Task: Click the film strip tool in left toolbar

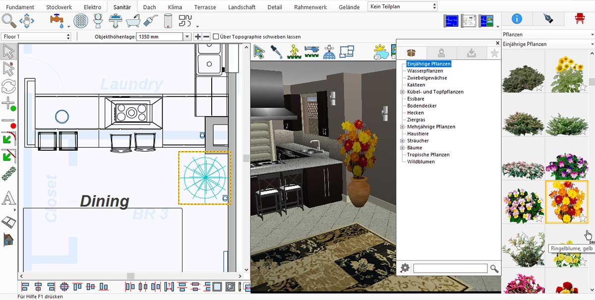Action: click(x=8, y=222)
